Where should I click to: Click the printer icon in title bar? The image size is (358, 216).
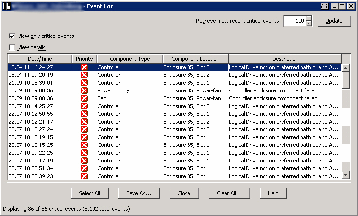(324, 6)
